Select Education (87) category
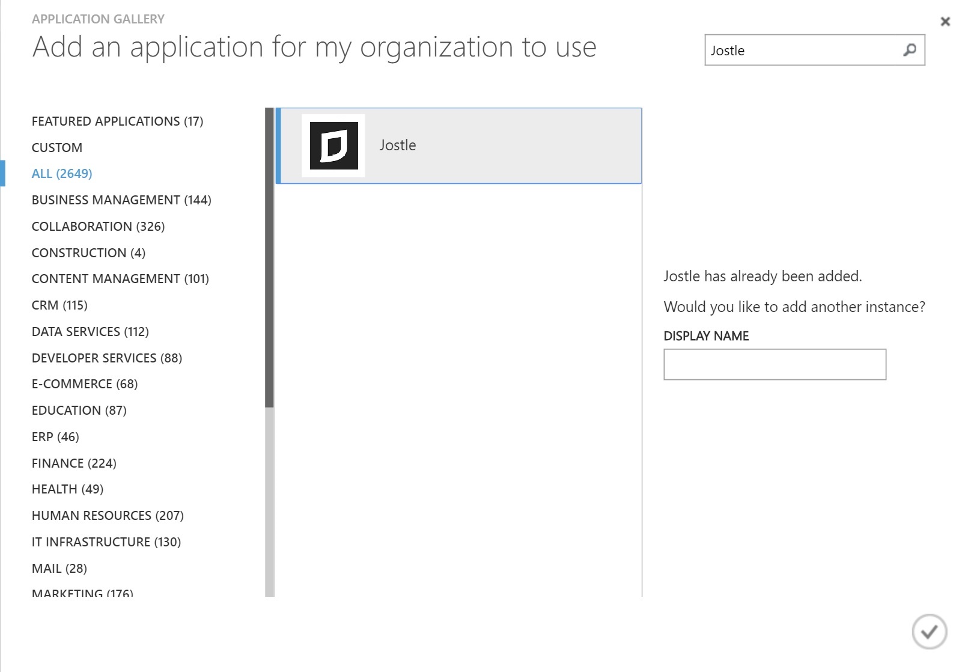 click(x=79, y=411)
